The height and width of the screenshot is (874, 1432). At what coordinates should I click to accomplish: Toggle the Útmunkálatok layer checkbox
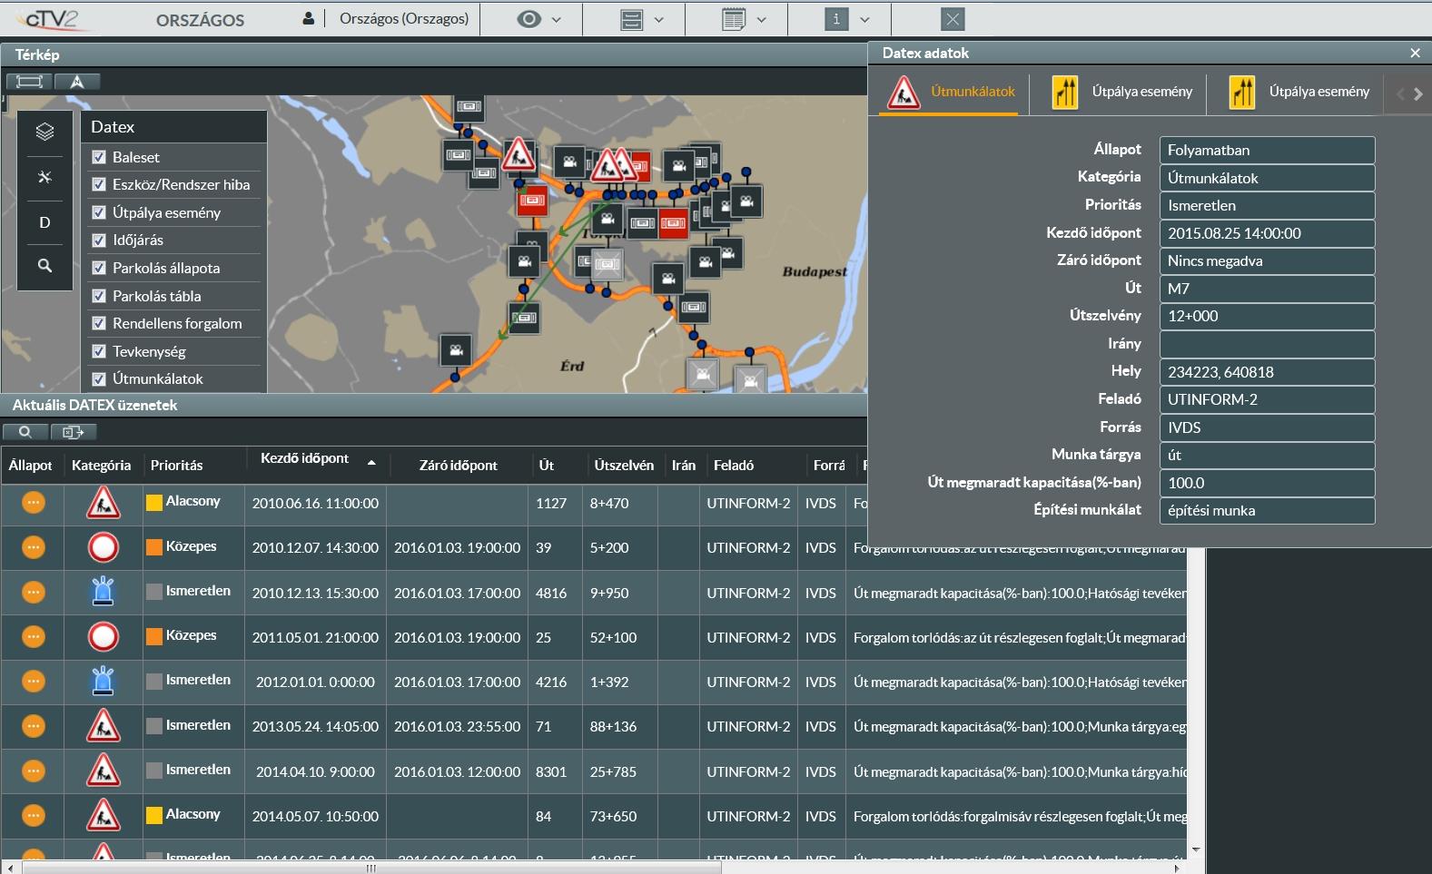(x=99, y=378)
